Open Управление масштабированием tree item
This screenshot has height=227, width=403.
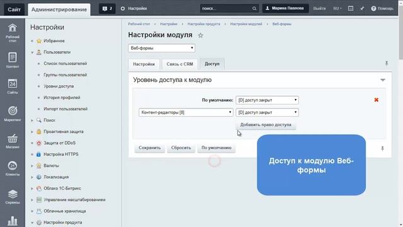click(74, 200)
